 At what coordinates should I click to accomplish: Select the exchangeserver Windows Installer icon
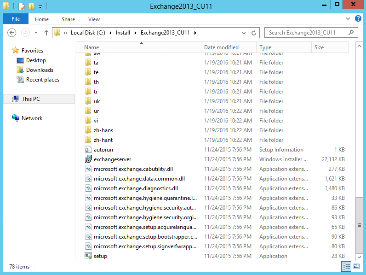point(88,159)
